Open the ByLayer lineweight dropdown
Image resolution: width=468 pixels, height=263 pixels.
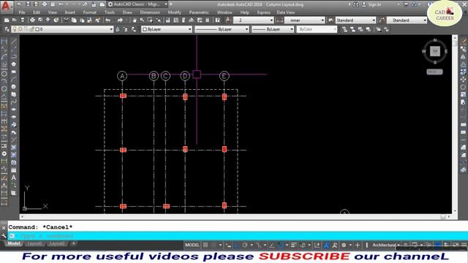click(273, 29)
